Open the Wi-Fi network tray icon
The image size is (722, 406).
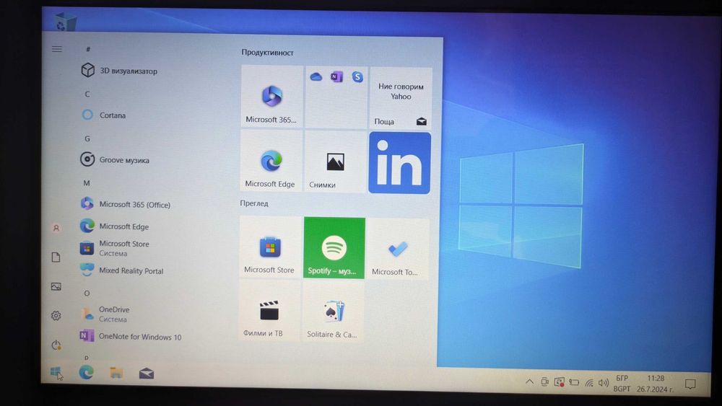(589, 382)
